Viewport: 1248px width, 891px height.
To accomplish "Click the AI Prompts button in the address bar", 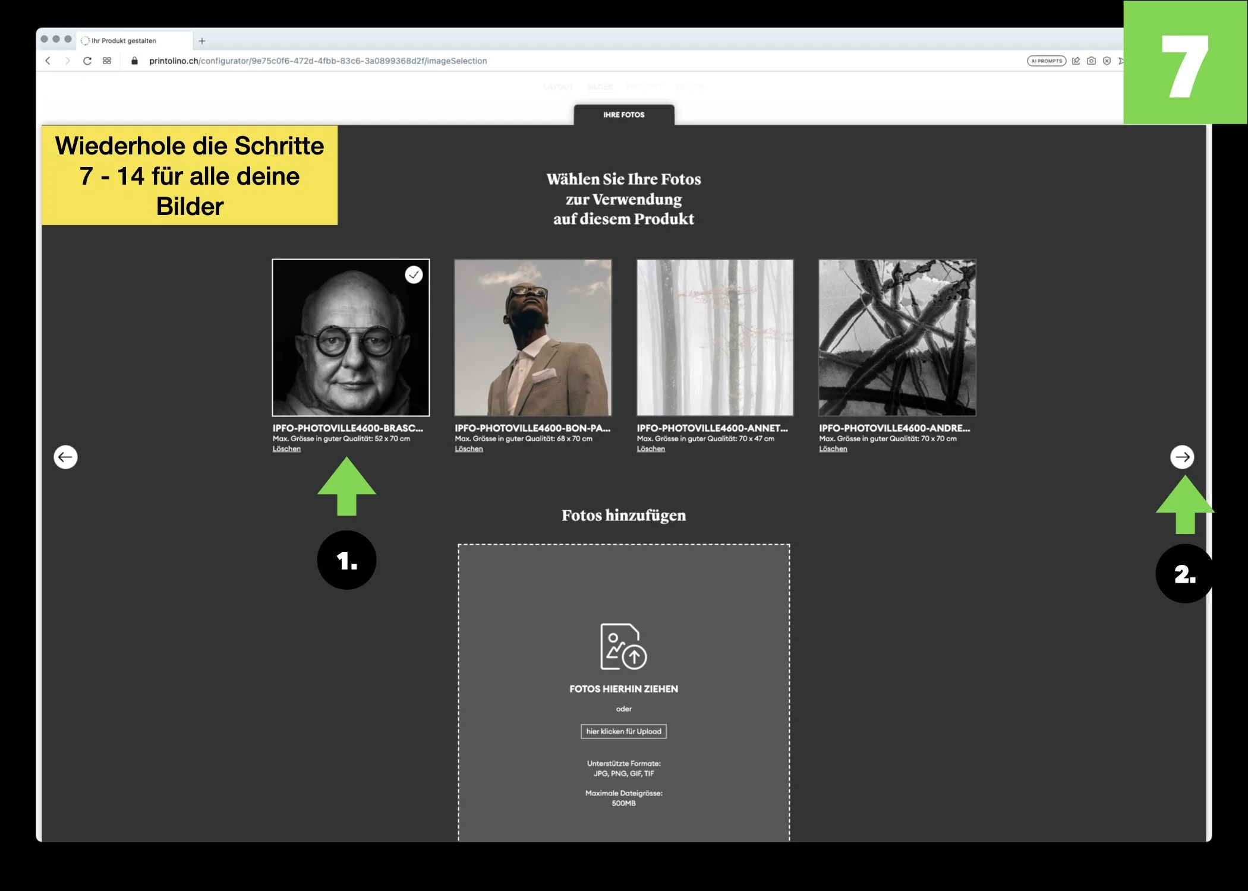I will (x=1046, y=61).
